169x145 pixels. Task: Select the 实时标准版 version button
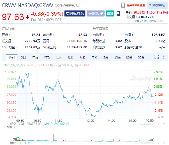75,14
